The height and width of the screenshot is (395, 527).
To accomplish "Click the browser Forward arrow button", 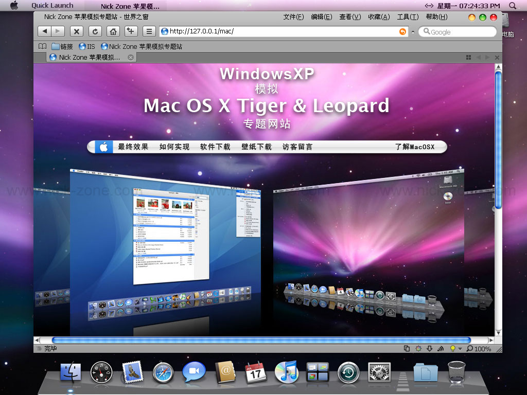I will pyautogui.click(x=58, y=31).
